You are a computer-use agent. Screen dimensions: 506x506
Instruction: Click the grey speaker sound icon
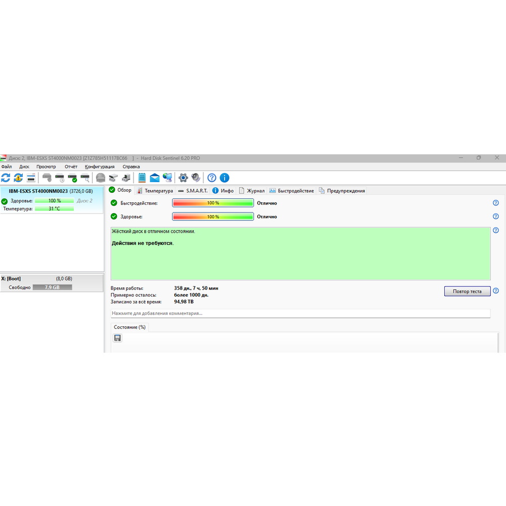click(x=196, y=178)
